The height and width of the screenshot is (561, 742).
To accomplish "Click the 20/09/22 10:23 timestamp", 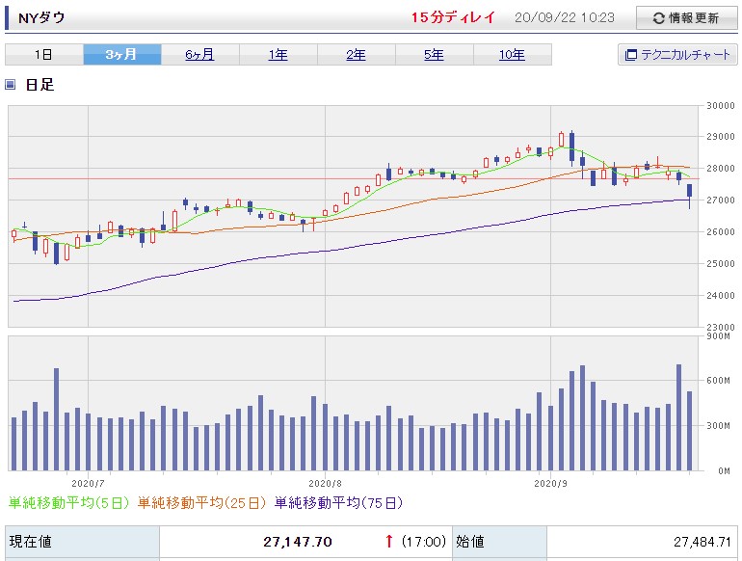I will [565, 17].
